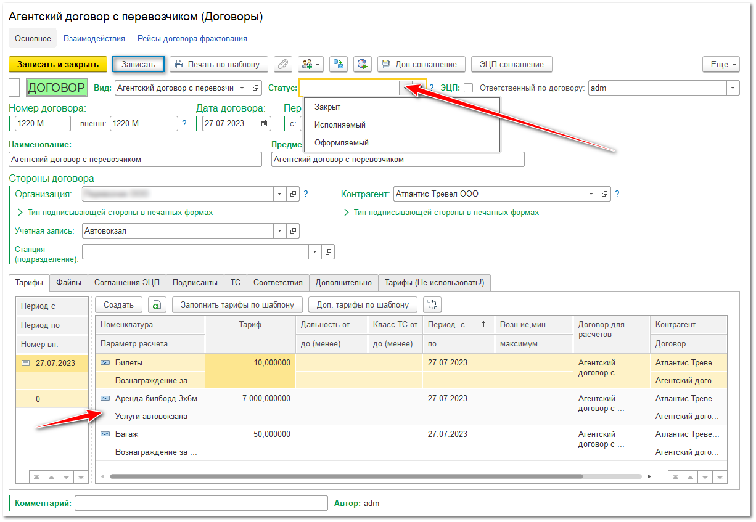
Task: Click the globe icon in top toolbar
Action: (x=362, y=64)
